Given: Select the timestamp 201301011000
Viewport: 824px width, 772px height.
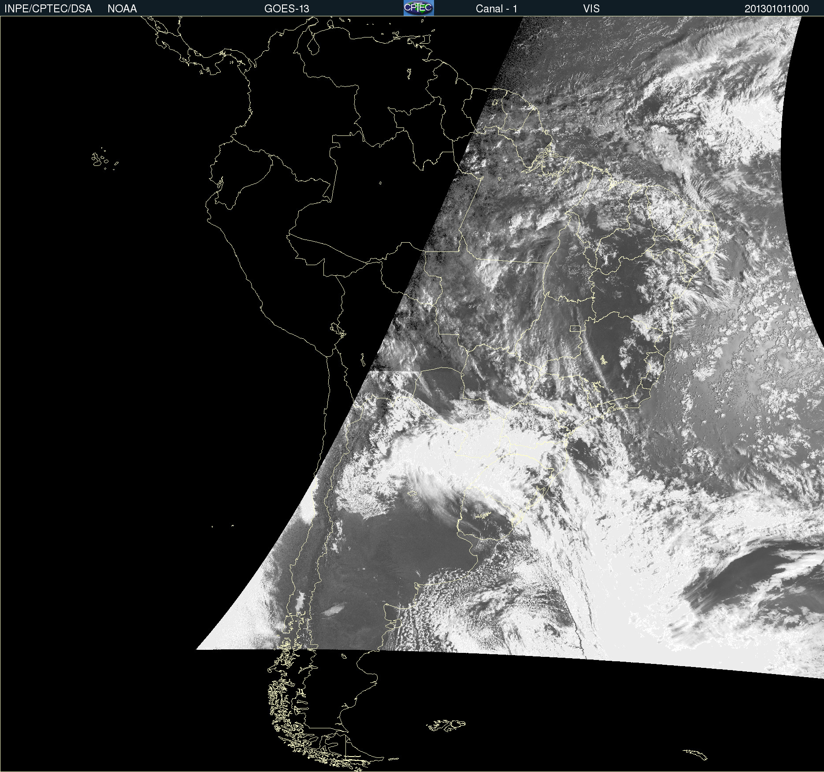Looking at the screenshot, I should (777, 9).
